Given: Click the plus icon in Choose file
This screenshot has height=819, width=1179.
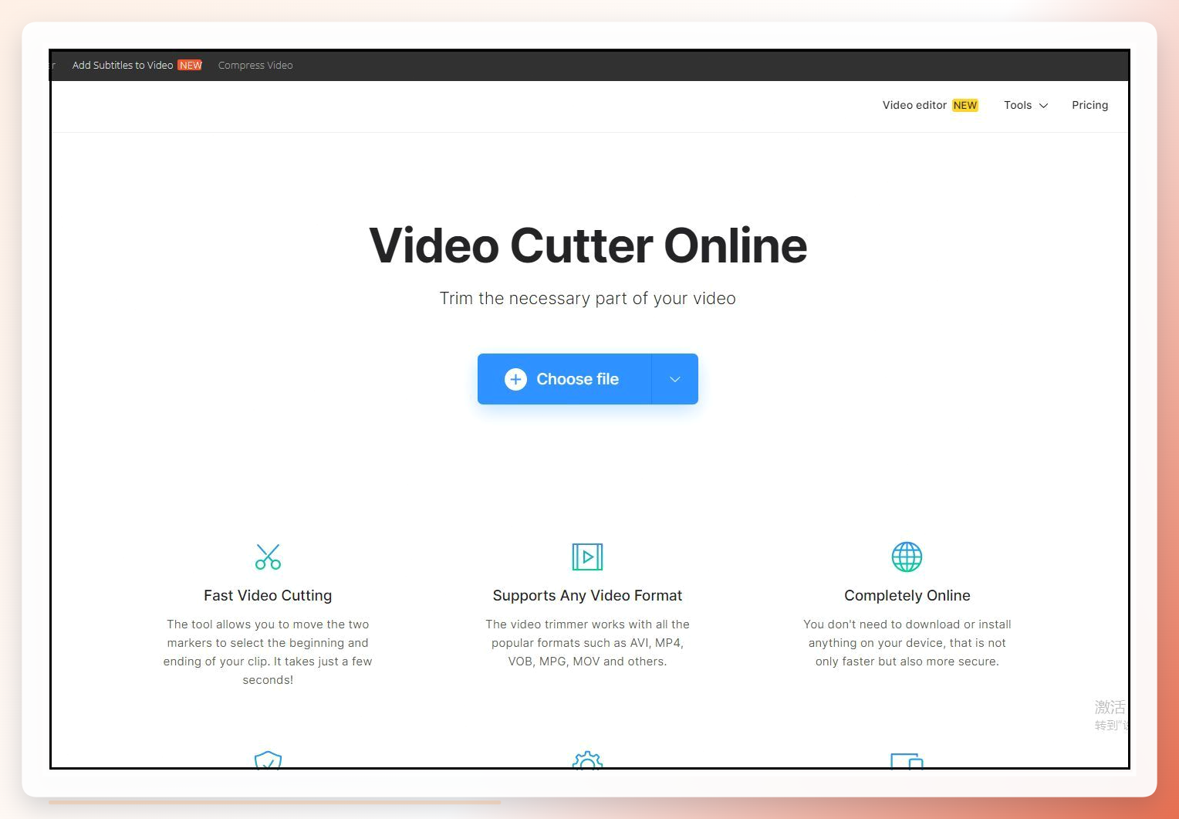Looking at the screenshot, I should 515,379.
